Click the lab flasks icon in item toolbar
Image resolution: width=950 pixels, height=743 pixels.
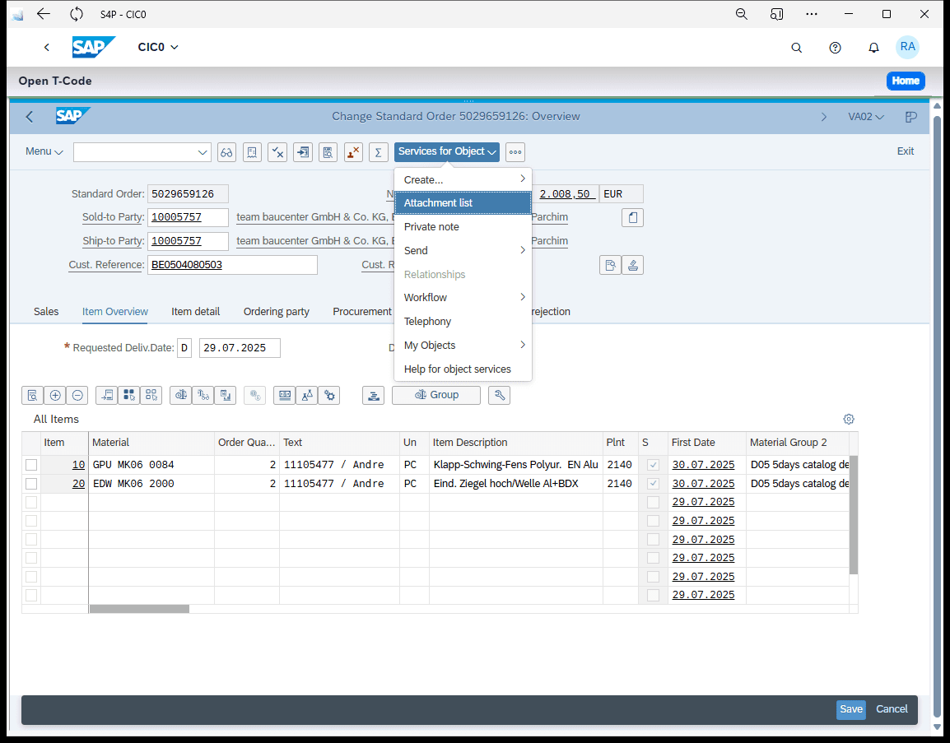coord(307,396)
